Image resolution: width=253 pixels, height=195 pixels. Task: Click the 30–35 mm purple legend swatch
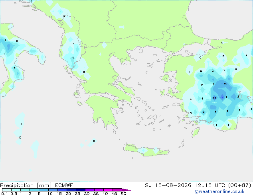coord(90,190)
